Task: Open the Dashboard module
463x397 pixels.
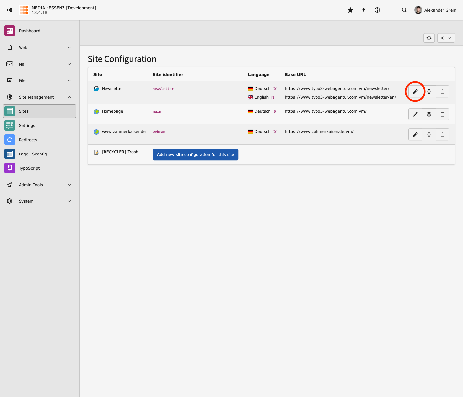Action: coord(29,31)
